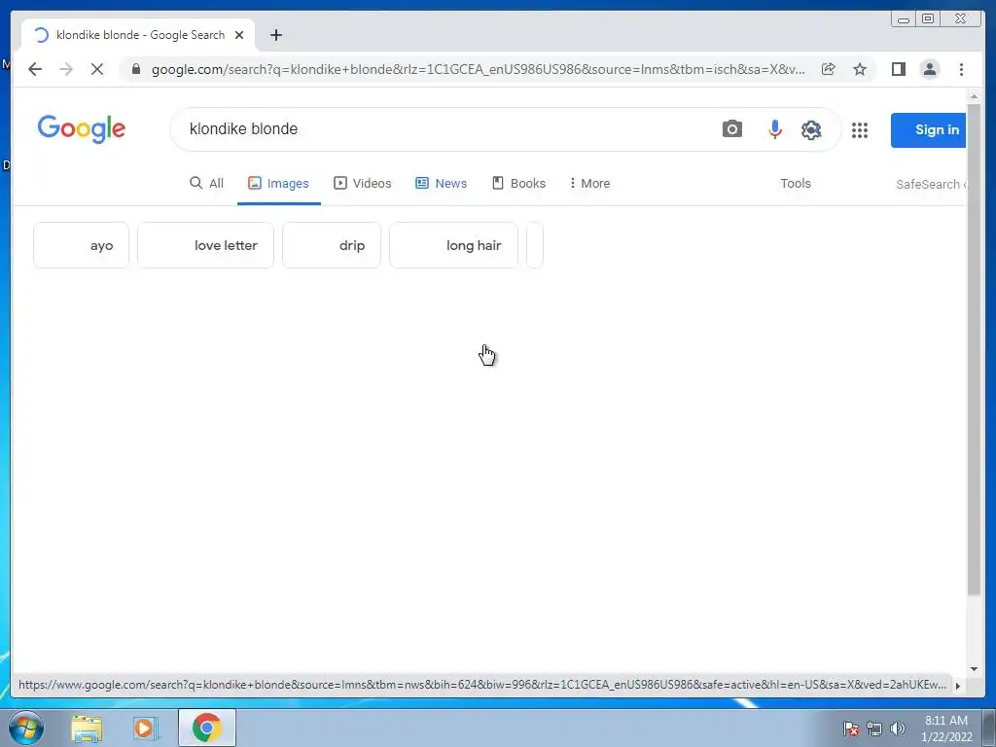Open Windows Explorer from taskbar
Viewport: 996px width, 747px height.
tap(87, 729)
